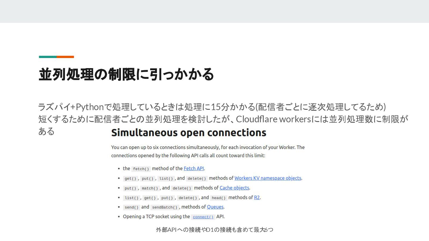The width and height of the screenshot is (429, 241).
Task: Click the head() code snippet
Action: pyautogui.click(x=219, y=198)
